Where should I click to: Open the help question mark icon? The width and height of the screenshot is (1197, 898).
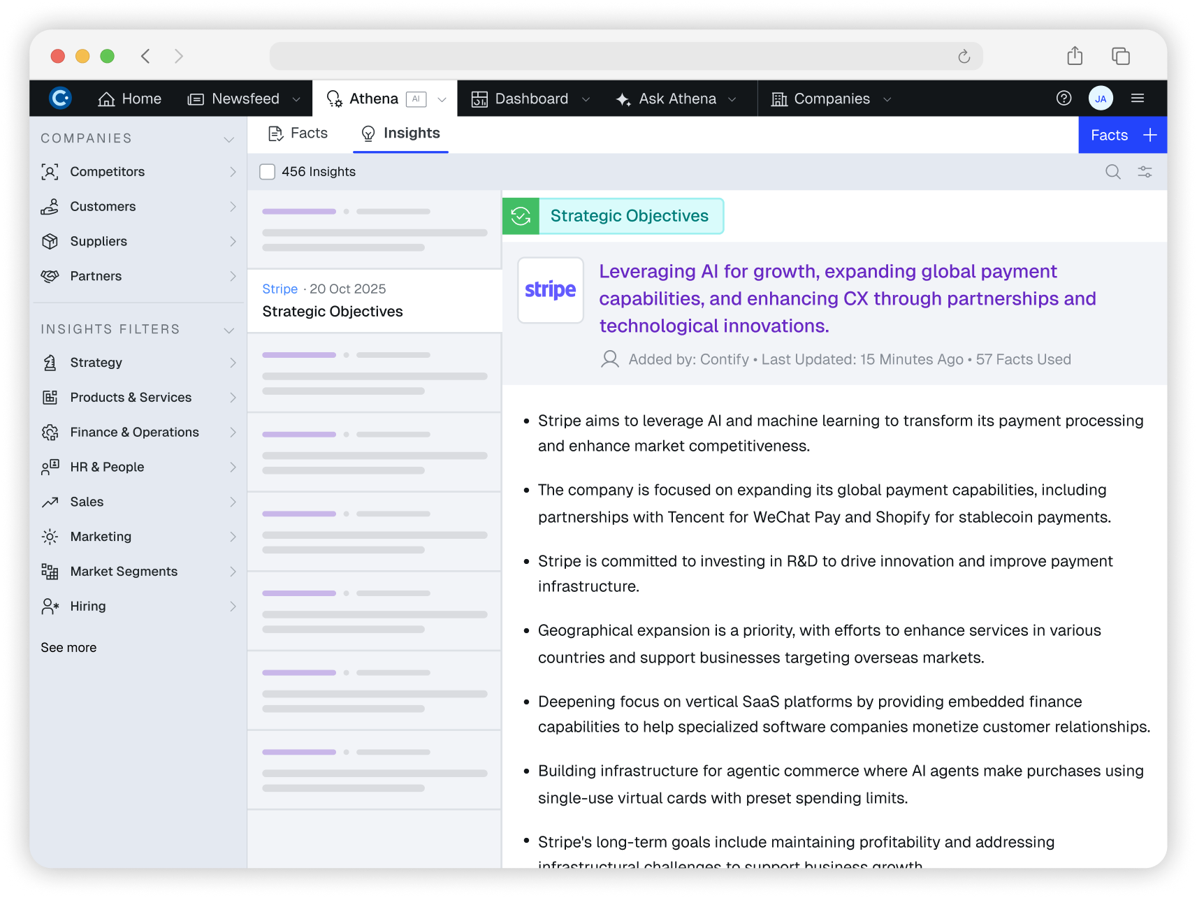tap(1064, 98)
